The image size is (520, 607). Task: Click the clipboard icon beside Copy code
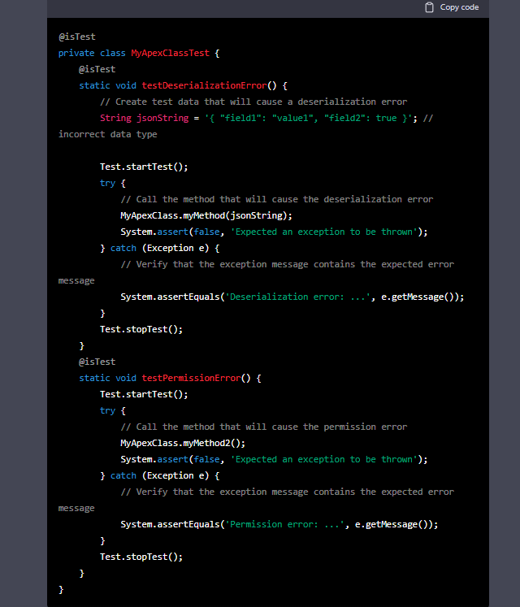click(430, 7)
